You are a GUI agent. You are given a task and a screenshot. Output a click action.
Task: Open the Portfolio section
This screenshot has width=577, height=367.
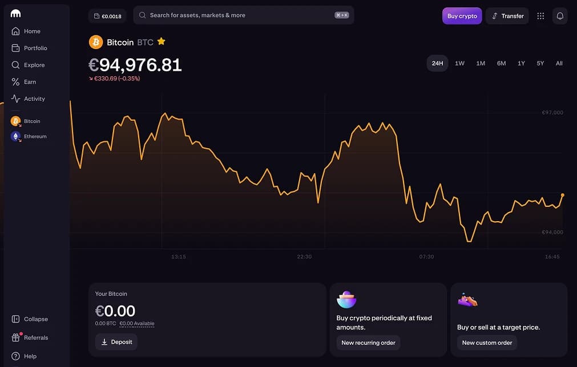29,48
